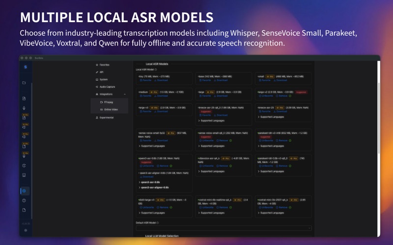393x245 pixels.
Task: Click Pro badge on voxtral-mini-3b-2507-q4_k
Action: (x=293, y=200)
